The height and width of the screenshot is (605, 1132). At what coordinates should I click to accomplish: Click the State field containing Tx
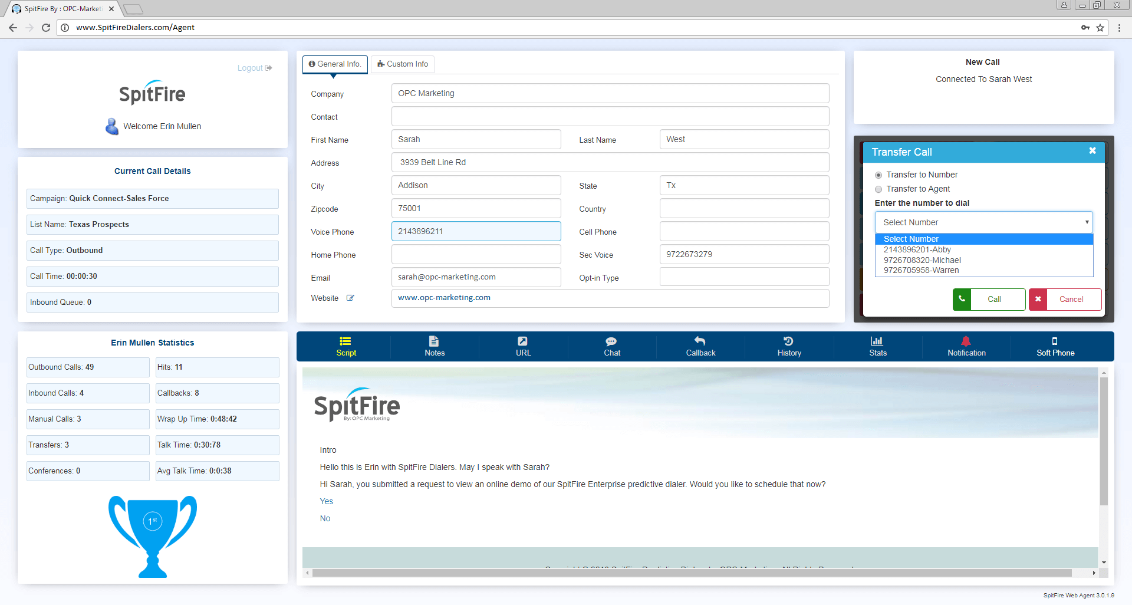pos(744,185)
